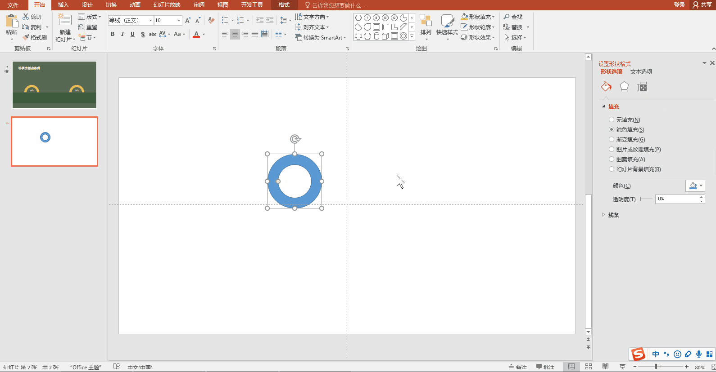Click the Share (共享) button

tap(702, 5)
